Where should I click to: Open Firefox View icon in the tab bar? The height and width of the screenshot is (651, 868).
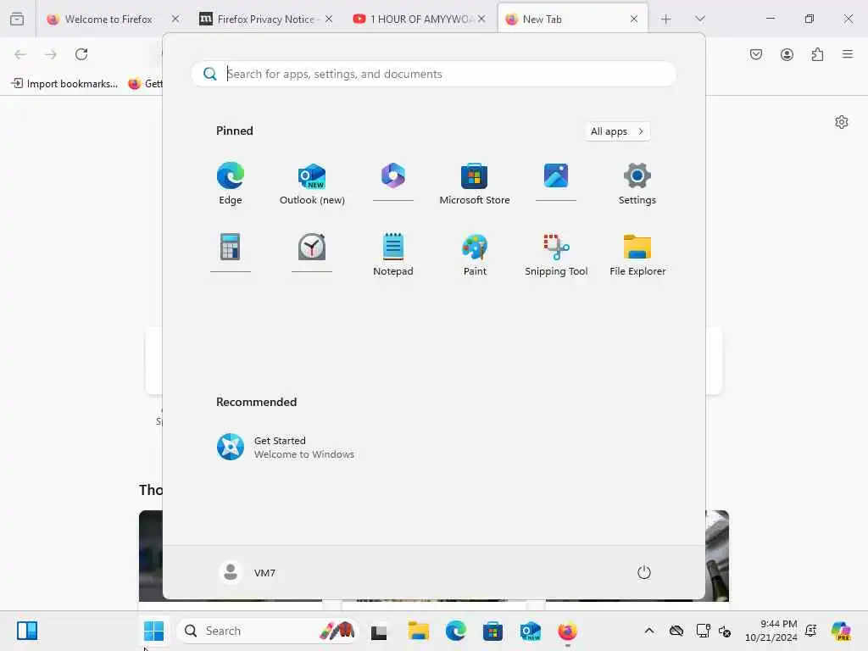(17, 19)
